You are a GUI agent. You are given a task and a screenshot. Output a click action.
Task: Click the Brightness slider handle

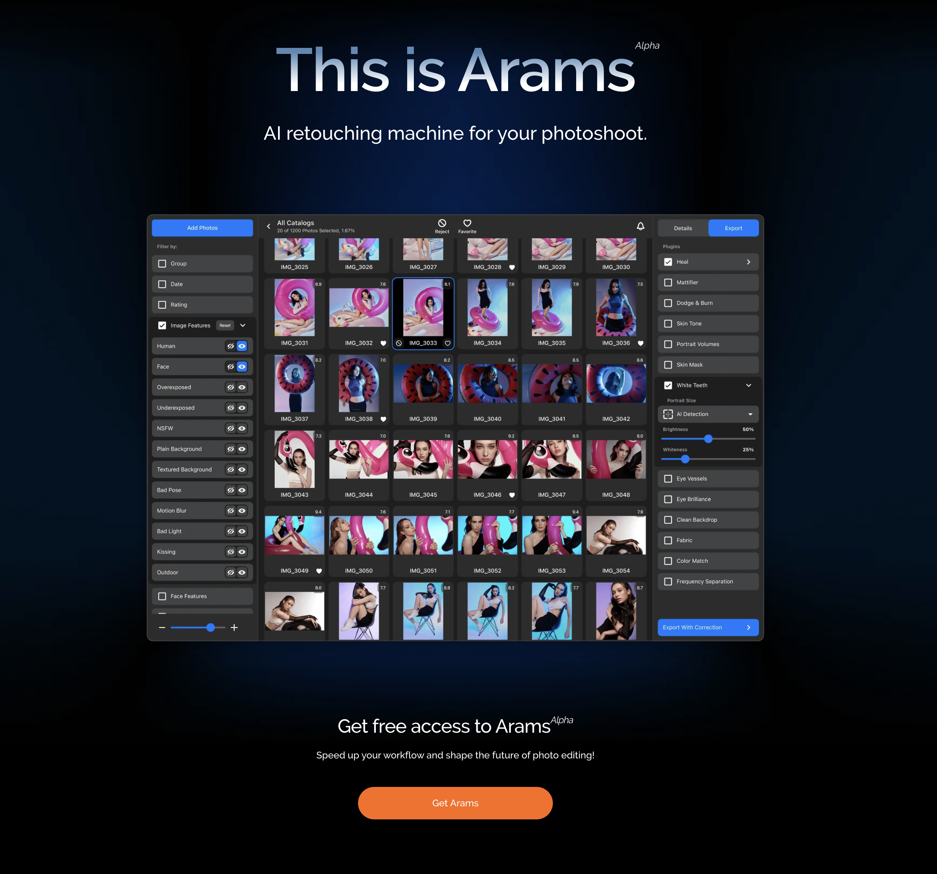(x=708, y=439)
